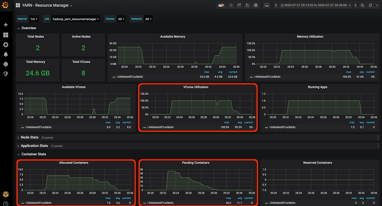
Task: Toggle legend series in Reserved Containers panel
Action: point(282,203)
